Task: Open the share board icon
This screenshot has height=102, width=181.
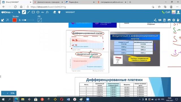Action: point(155,20)
